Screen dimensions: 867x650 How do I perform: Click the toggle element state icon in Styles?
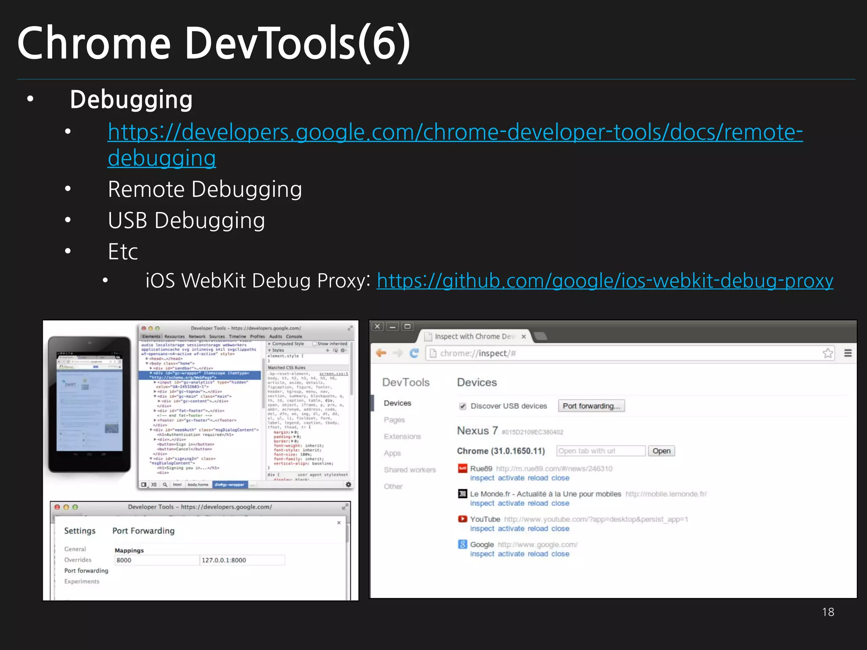point(336,350)
